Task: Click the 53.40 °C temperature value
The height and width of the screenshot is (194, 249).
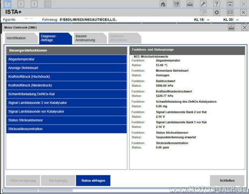Action: point(162,65)
